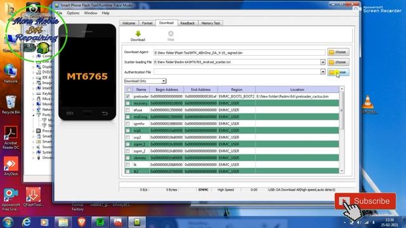The height and width of the screenshot is (228, 406).
Task: Click the Acrobat Reader DC desktop icon
Action: click(11, 137)
